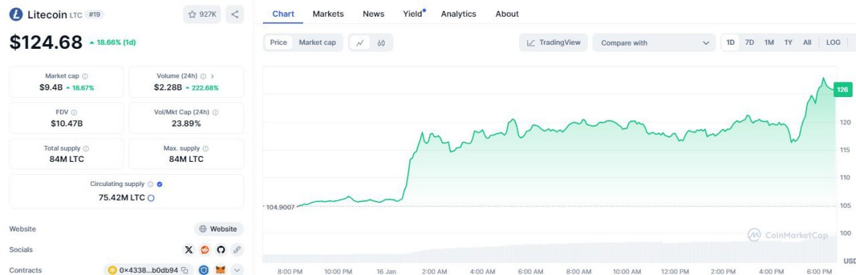Open the News tab
Image resolution: width=856 pixels, height=275 pixels.
(374, 13)
